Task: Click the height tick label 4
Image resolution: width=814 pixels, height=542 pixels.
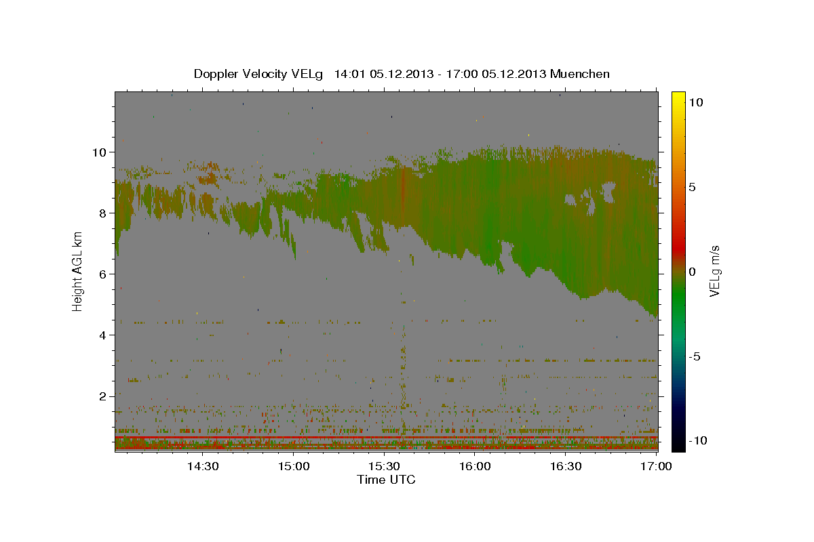Action: tap(102, 335)
